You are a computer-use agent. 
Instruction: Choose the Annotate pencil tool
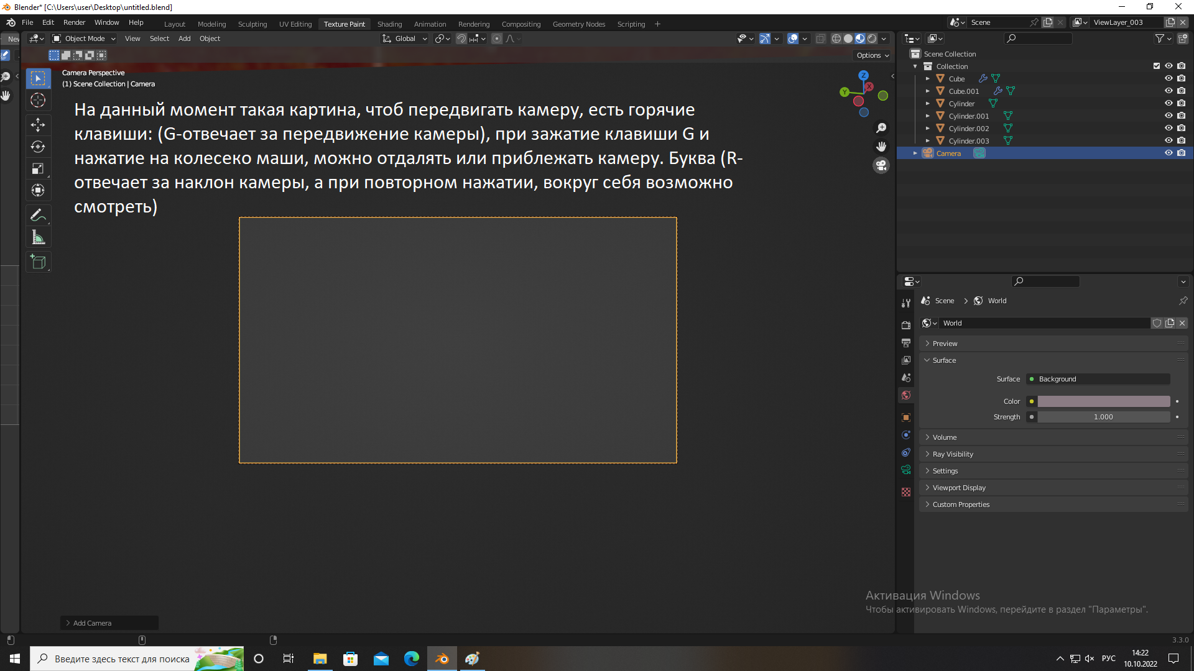[x=38, y=215]
